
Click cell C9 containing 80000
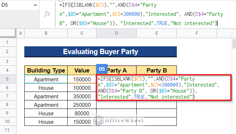82,113
